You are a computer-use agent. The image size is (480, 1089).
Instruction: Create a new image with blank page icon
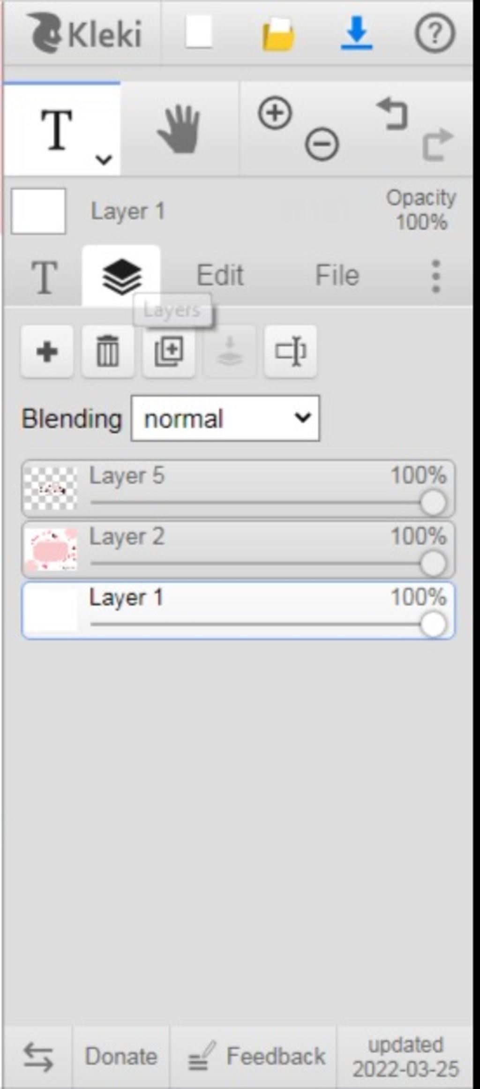tap(199, 32)
